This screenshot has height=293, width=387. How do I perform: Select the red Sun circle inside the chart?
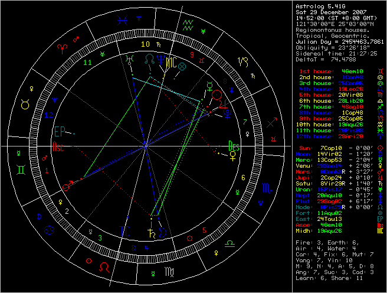(x=217, y=94)
